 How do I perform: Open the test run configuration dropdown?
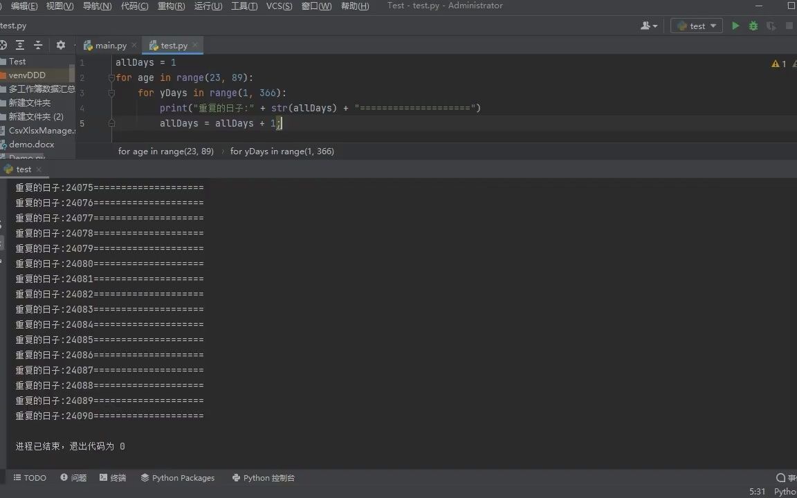pos(695,26)
